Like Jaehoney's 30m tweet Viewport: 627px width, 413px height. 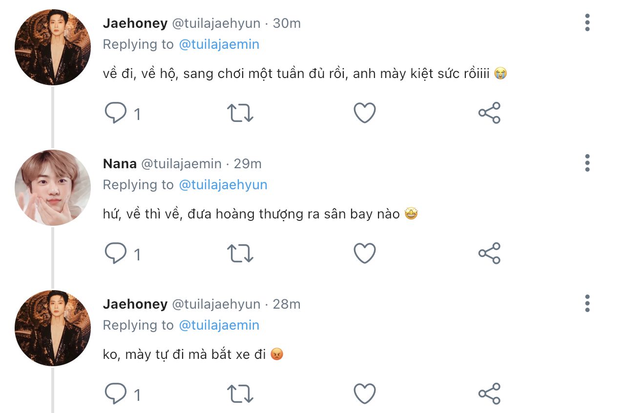(x=365, y=113)
